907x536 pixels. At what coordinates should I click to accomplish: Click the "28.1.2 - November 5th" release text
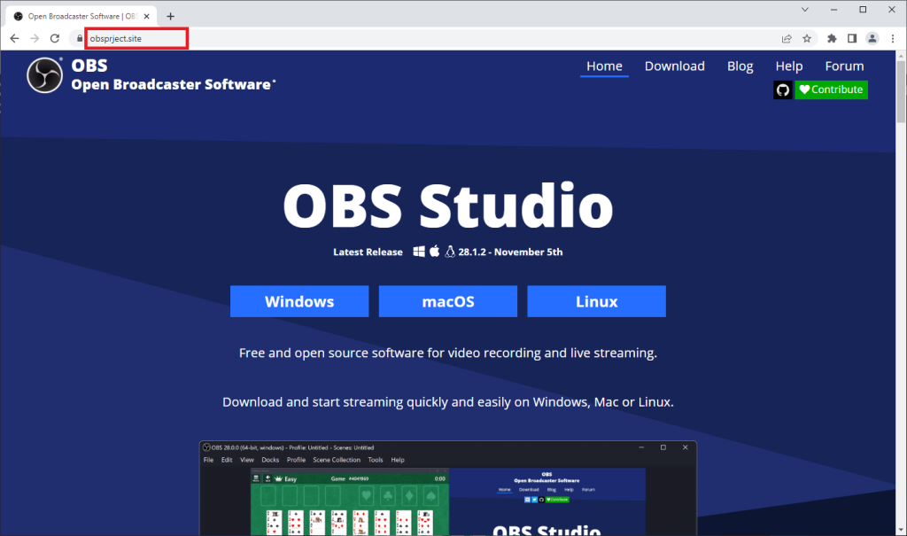tap(510, 252)
